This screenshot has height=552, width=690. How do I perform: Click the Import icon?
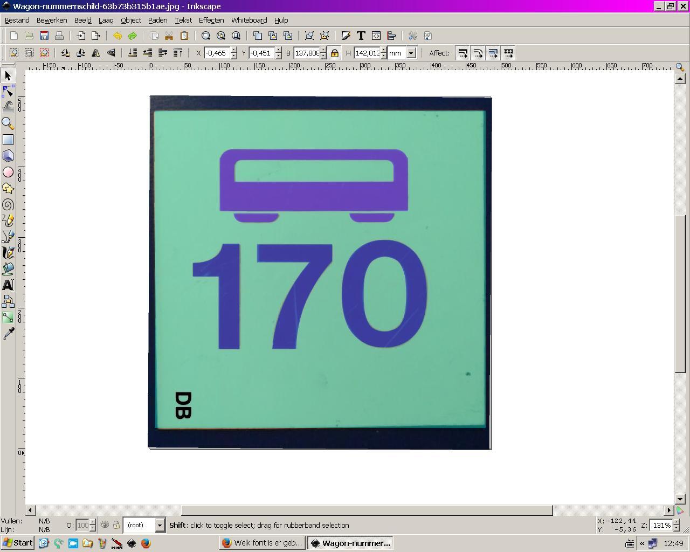81,36
